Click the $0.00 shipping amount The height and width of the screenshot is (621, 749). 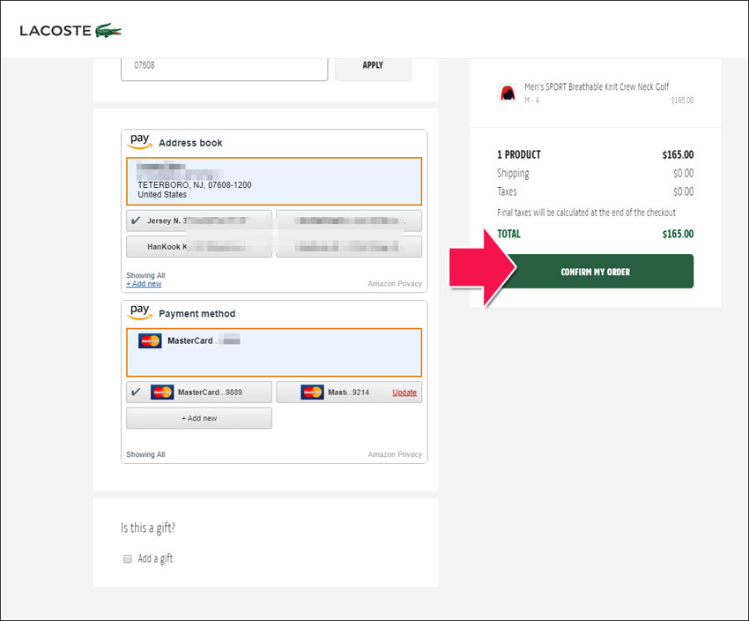click(683, 173)
